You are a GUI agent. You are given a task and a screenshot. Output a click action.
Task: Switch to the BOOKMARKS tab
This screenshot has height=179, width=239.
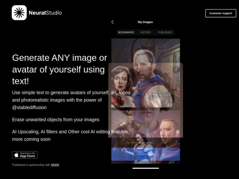point(126,32)
